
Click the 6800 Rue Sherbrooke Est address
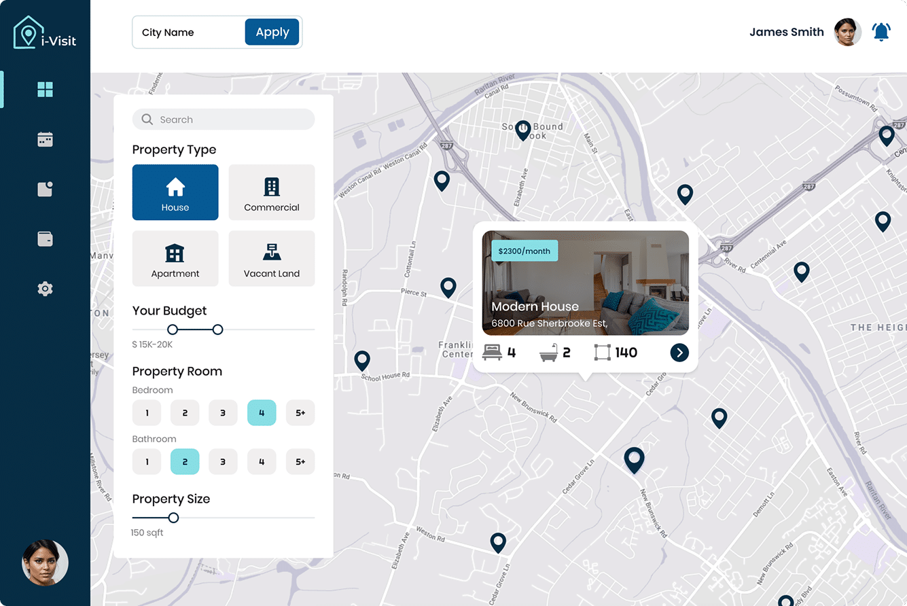(x=550, y=323)
